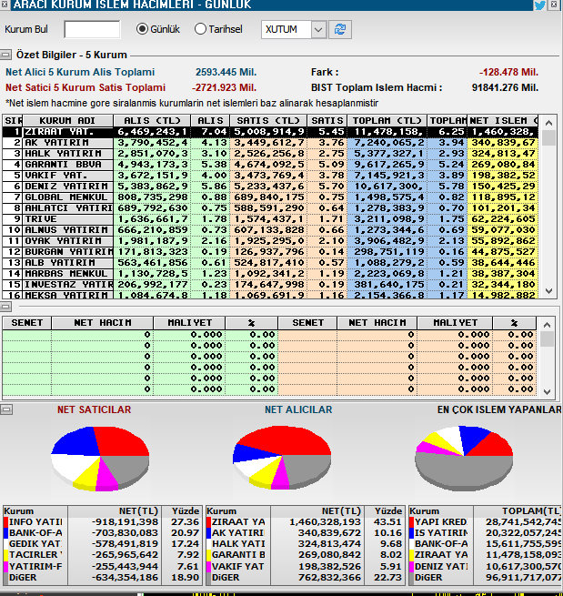Click the broker table scroll-down arrow
The image size is (563, 596).
(x=548, y=291)
